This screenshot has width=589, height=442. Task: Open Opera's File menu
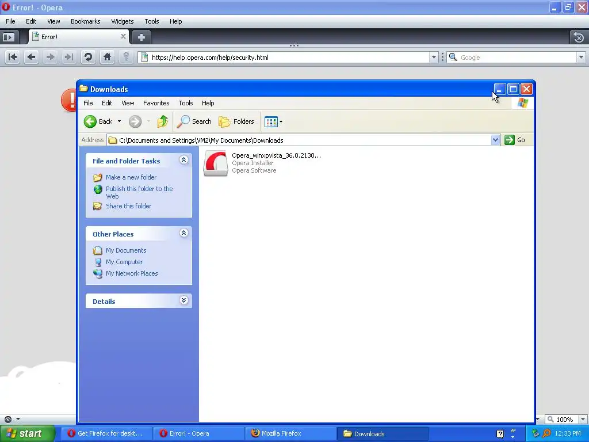click(10, 21)
